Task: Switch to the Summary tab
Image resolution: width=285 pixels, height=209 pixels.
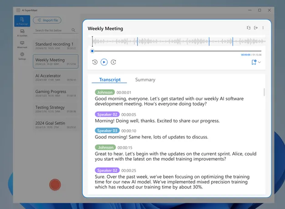Action: [145, 80]
